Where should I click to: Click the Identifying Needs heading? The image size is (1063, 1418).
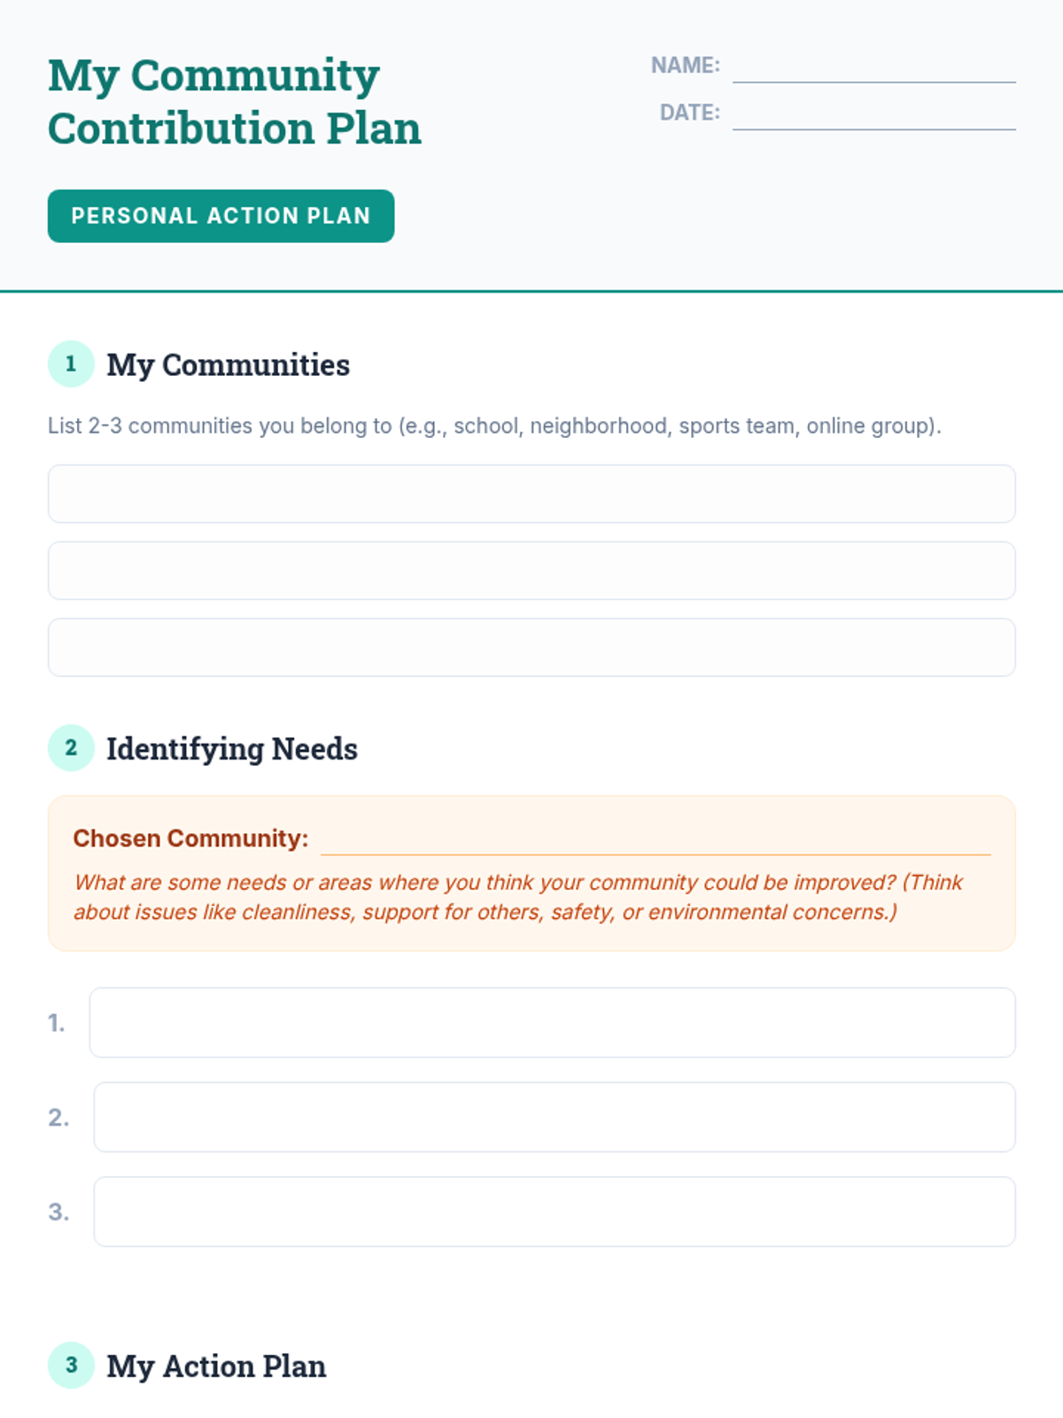232,749
